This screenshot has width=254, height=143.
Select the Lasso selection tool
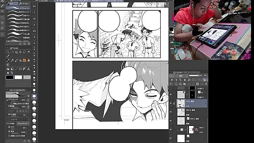coord(24,52)
